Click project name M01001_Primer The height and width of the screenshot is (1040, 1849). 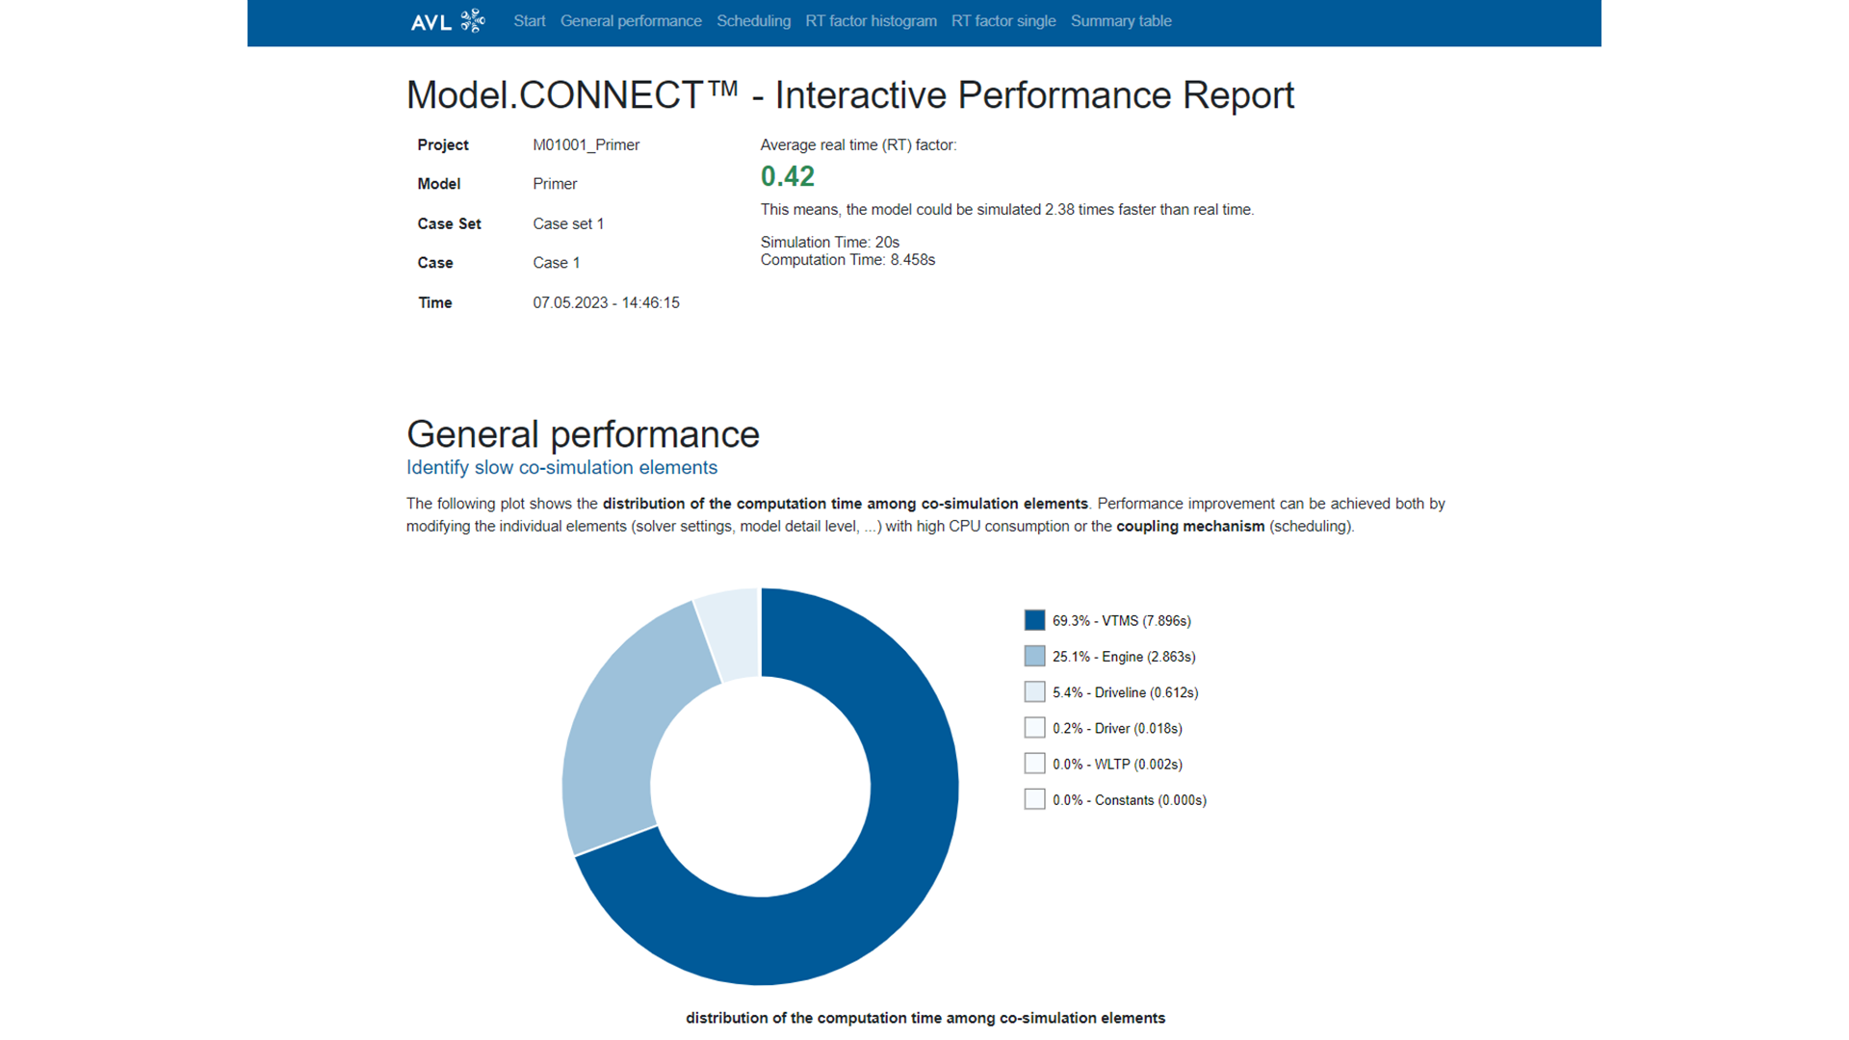click(x=586, y=144)
